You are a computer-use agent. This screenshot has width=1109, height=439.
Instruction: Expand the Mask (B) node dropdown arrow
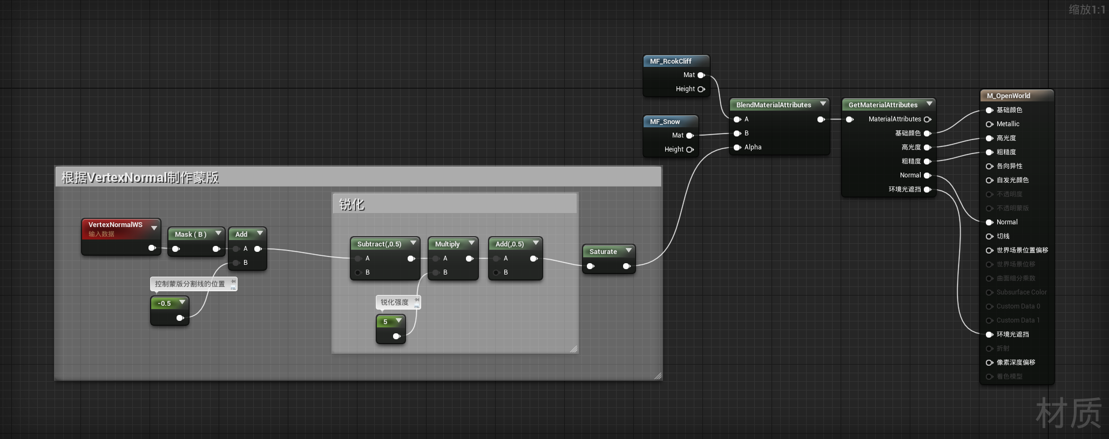(x=218, y=234)
